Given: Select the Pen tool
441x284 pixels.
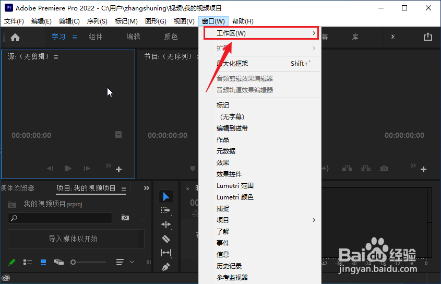Looking at the screenshot, I should tap(166, 267).
